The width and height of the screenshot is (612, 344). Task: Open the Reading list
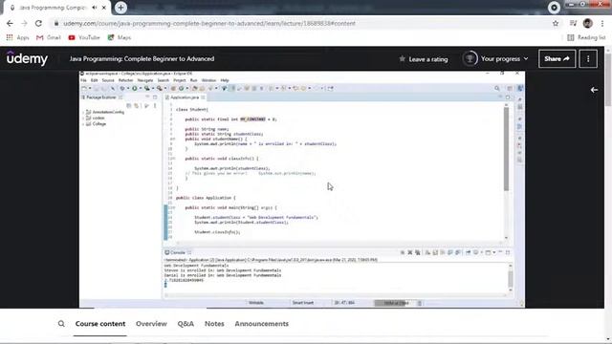586,37
